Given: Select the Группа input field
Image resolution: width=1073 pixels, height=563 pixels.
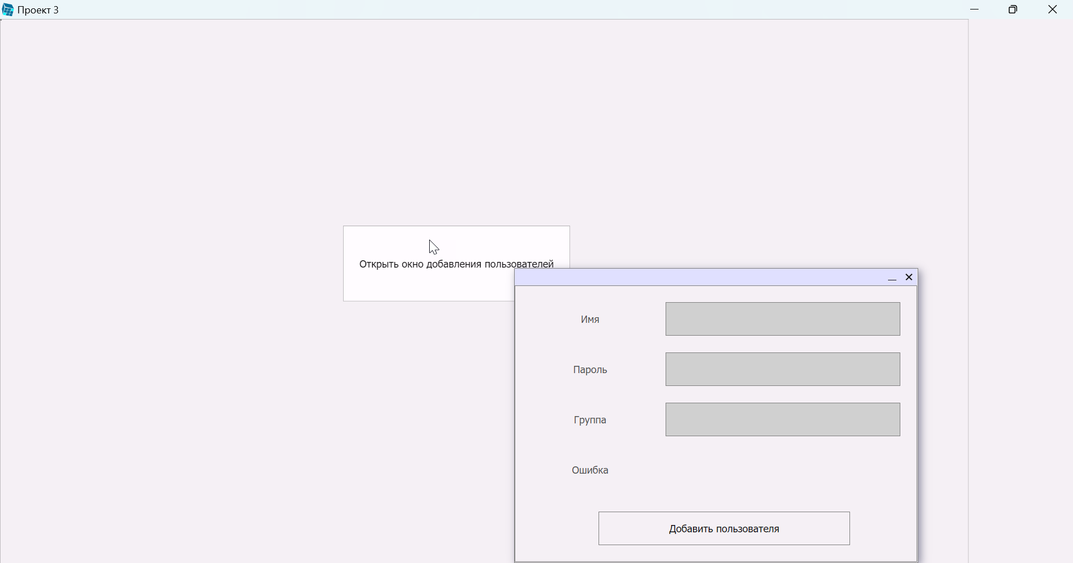Looking at the screenshot, I should (x=782, y=420).
